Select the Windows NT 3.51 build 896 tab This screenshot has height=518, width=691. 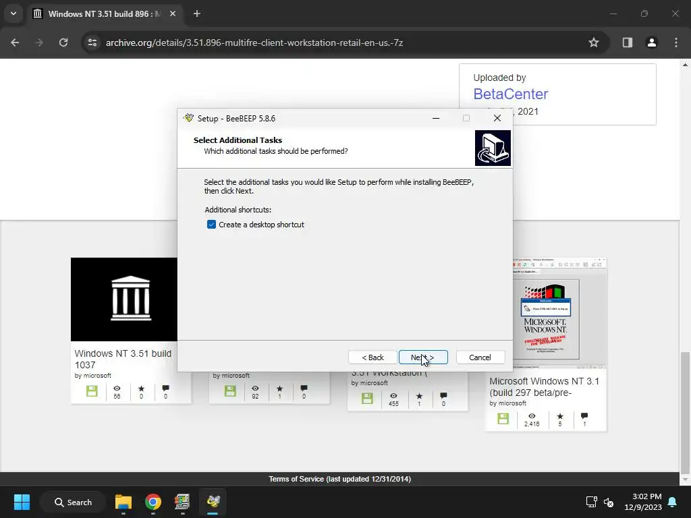105,13
